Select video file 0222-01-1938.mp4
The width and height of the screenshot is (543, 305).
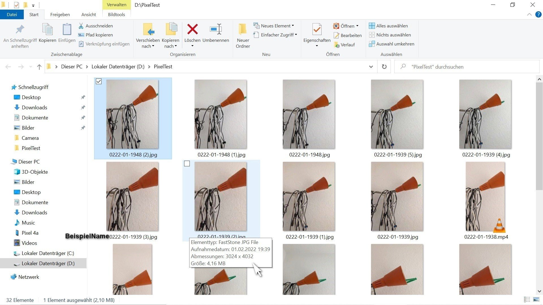[x=485, y=196]
